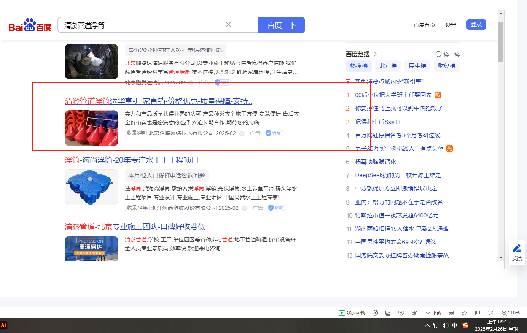Toggle Chinese input mode 中 in system tray

pyautogui.click(x=454, y=325)
